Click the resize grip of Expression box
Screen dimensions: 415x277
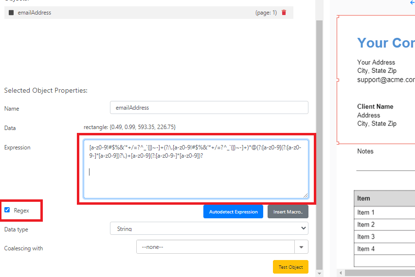tap(306, 195)
